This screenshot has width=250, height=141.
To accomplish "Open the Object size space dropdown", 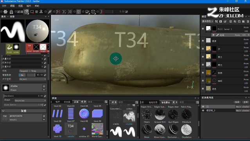I will [x=32, y=79].
